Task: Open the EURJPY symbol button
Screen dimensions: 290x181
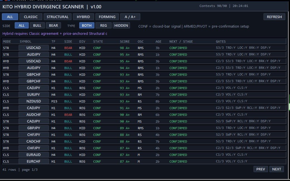Action: point(33,94)
